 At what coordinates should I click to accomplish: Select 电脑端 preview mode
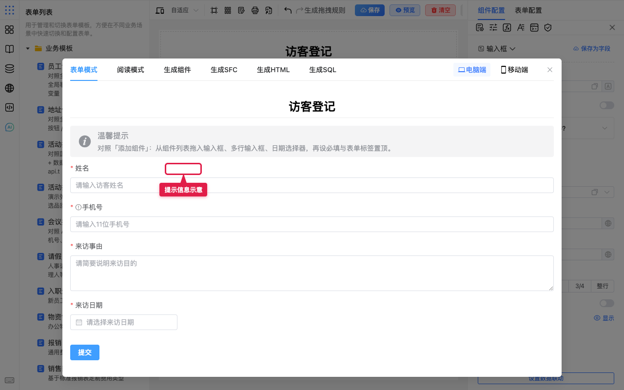(472, 70)
